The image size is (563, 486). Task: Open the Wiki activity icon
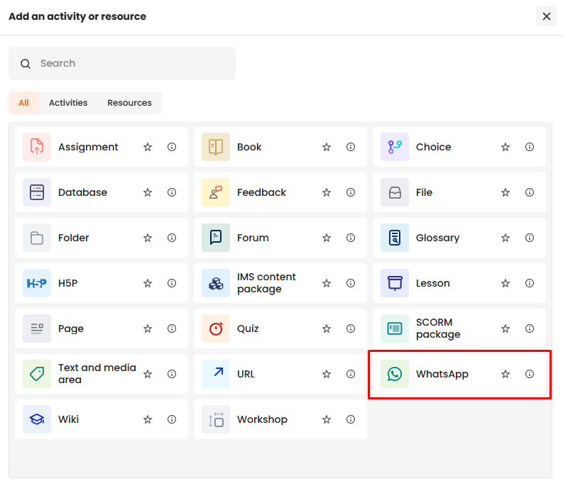(x=37, y=419)
